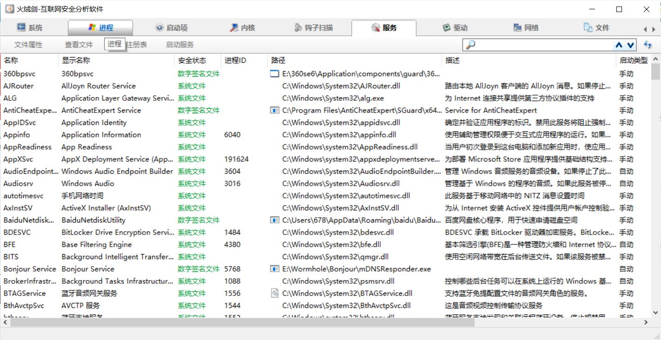Click the refresh icon beside the search box

(648, 45)
